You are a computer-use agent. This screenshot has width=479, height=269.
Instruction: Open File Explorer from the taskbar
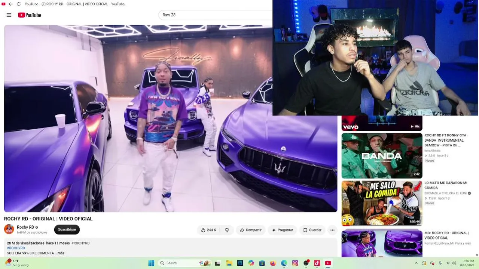click(x=229, y=263)
